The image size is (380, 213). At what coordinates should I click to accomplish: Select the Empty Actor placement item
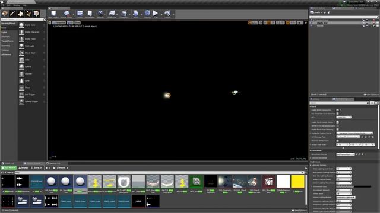(x=31, y=25)
